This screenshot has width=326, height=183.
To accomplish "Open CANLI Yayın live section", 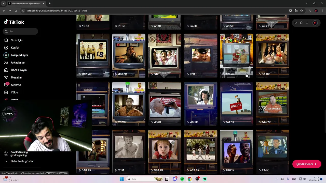I will click(19, 70).
